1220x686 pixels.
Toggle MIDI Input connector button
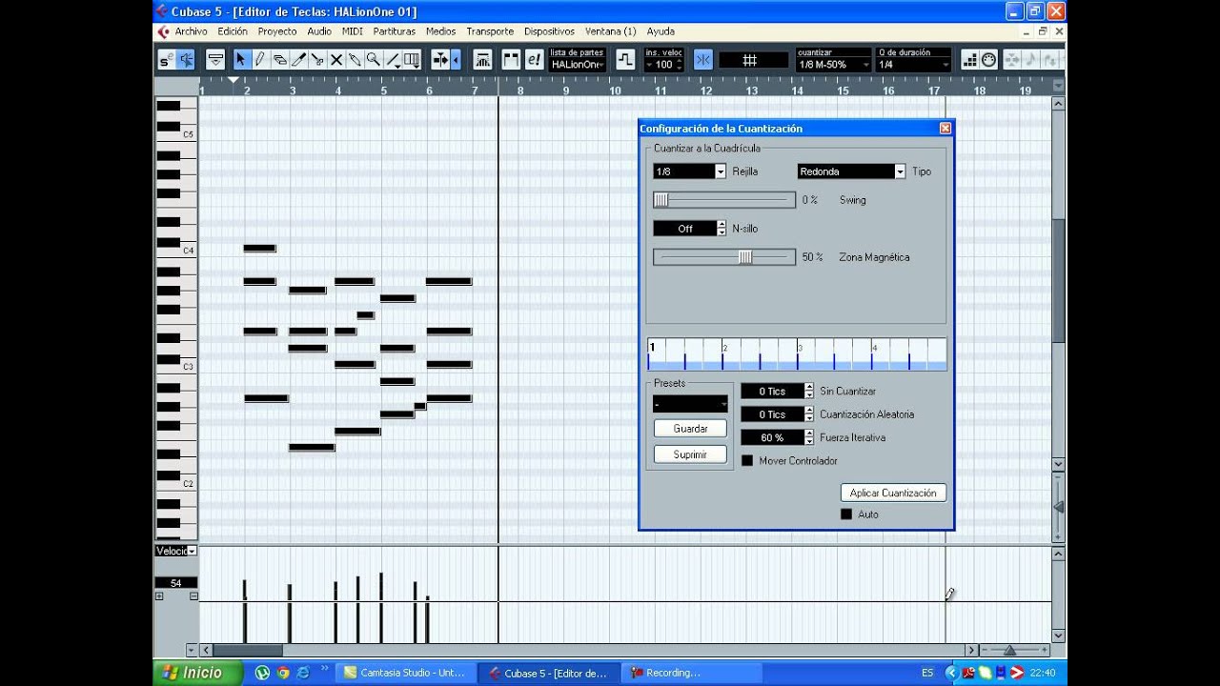(x=988, y=59)
